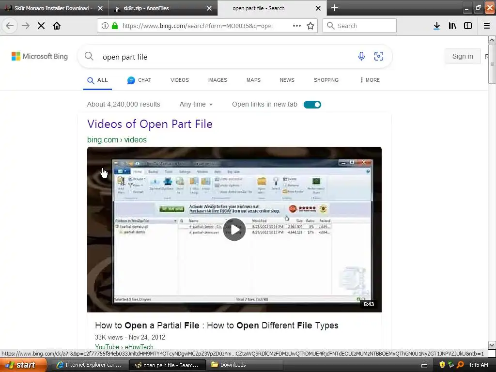Switch to IMAGES results tab
Viewport: 496px width, 372px height.
click(x=217, y=80)
